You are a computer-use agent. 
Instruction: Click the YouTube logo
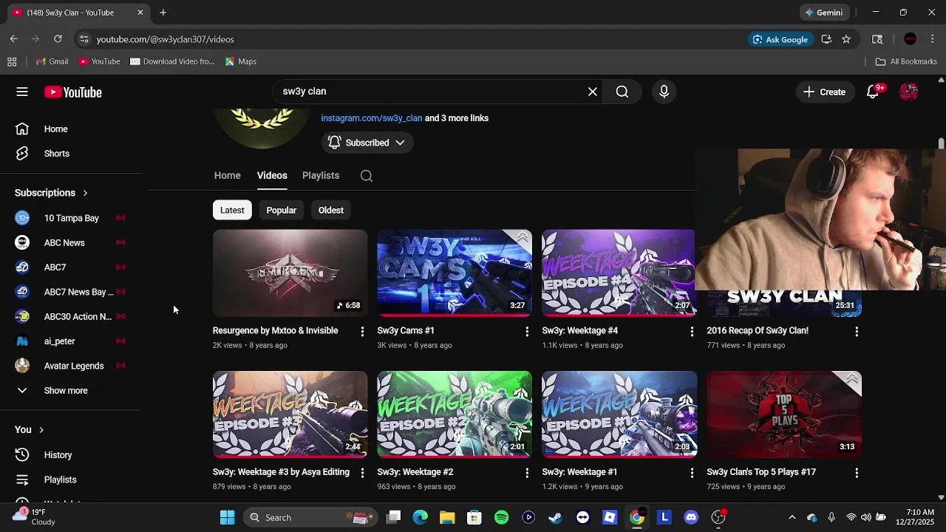[72, 92]
